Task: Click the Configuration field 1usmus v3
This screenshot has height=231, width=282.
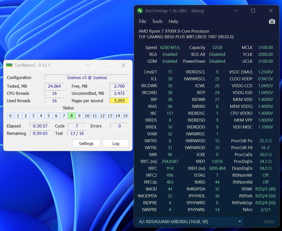Action: (x=87, y=78)
